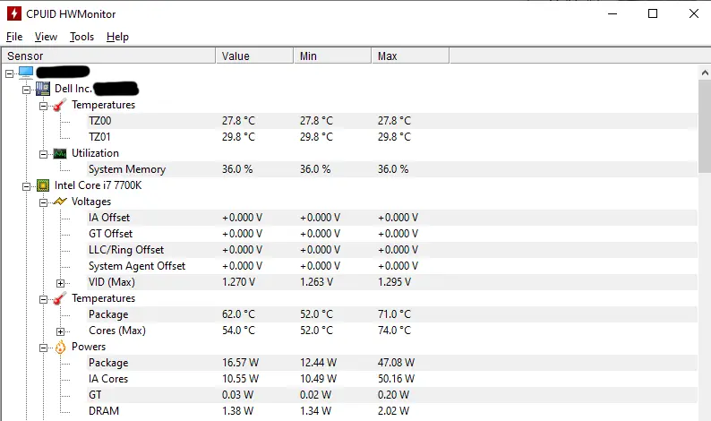711x421 pixels.
Task: Click the vertical scrollbar thumb
Action: 705,126
